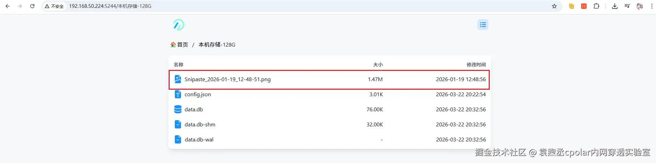Toggle the list view layout icon
Image resolution: width=656 pixels, height=163 pixels.
point(483,25)
